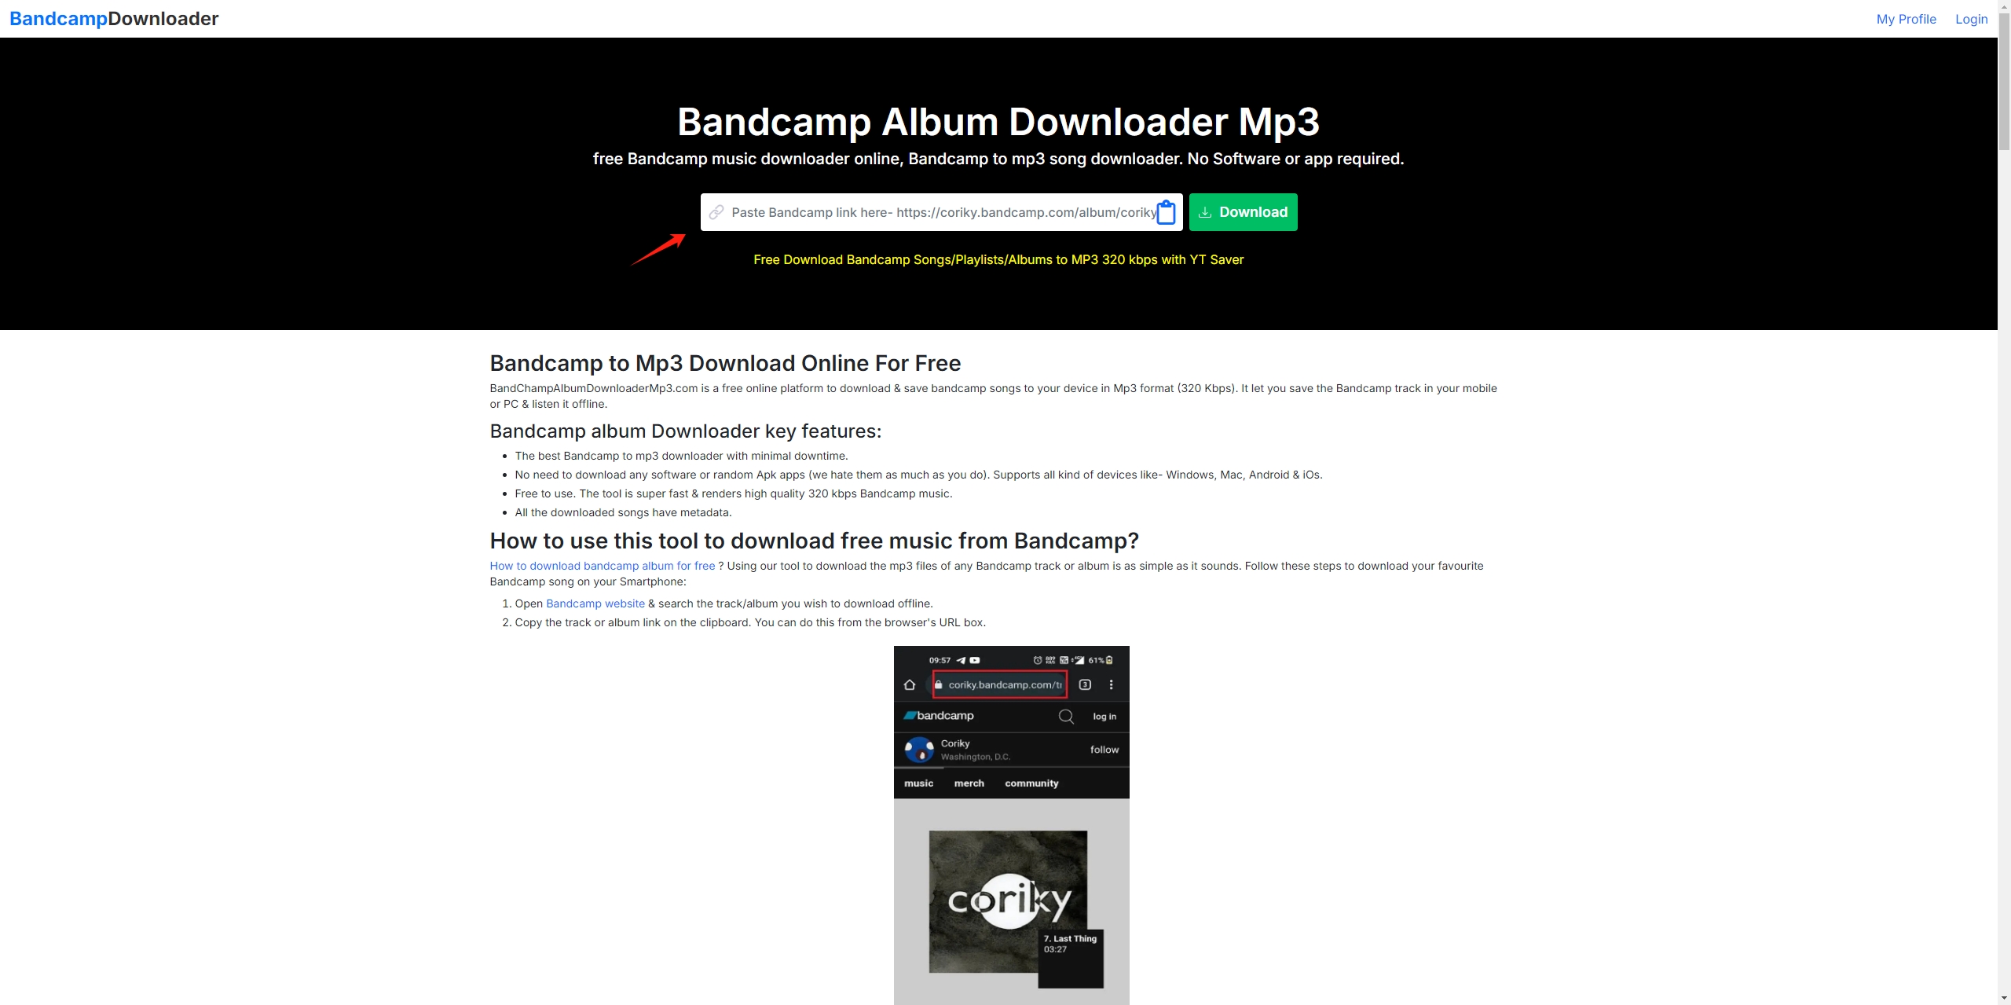
Task: Click the Download button
Action: [1243, 212]
